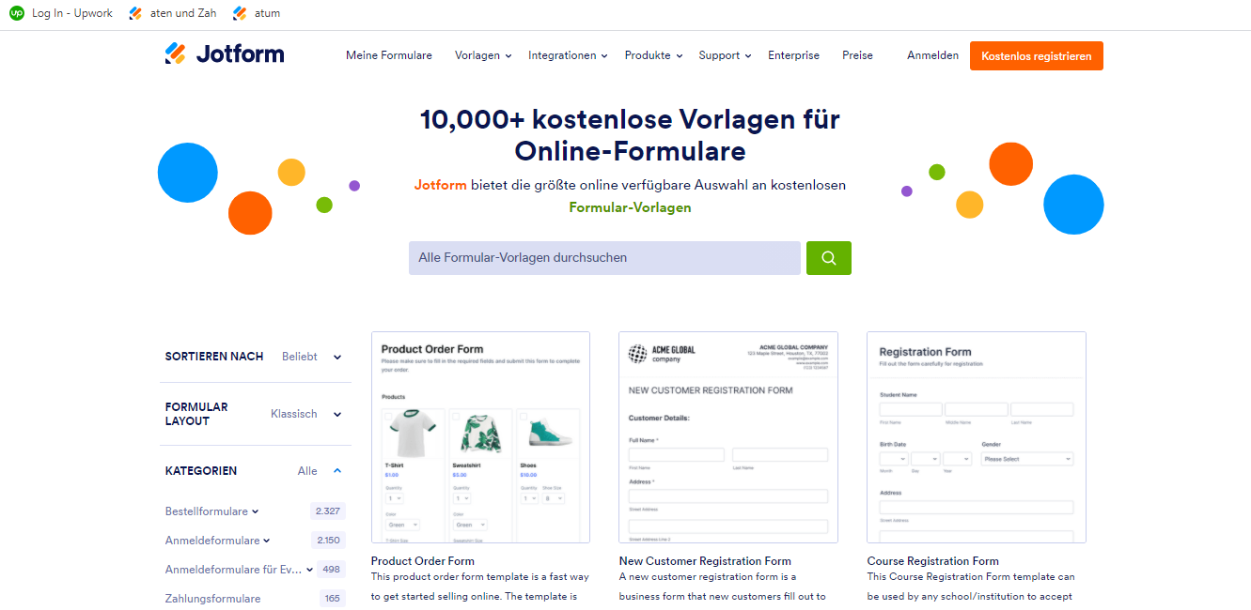Open the 'atum' bookmark
The image size is (1251, 610).
257,13
